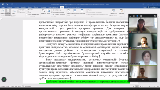Switch to Веб-документ view
Screen dimensions: 160x90
(13, 12)
